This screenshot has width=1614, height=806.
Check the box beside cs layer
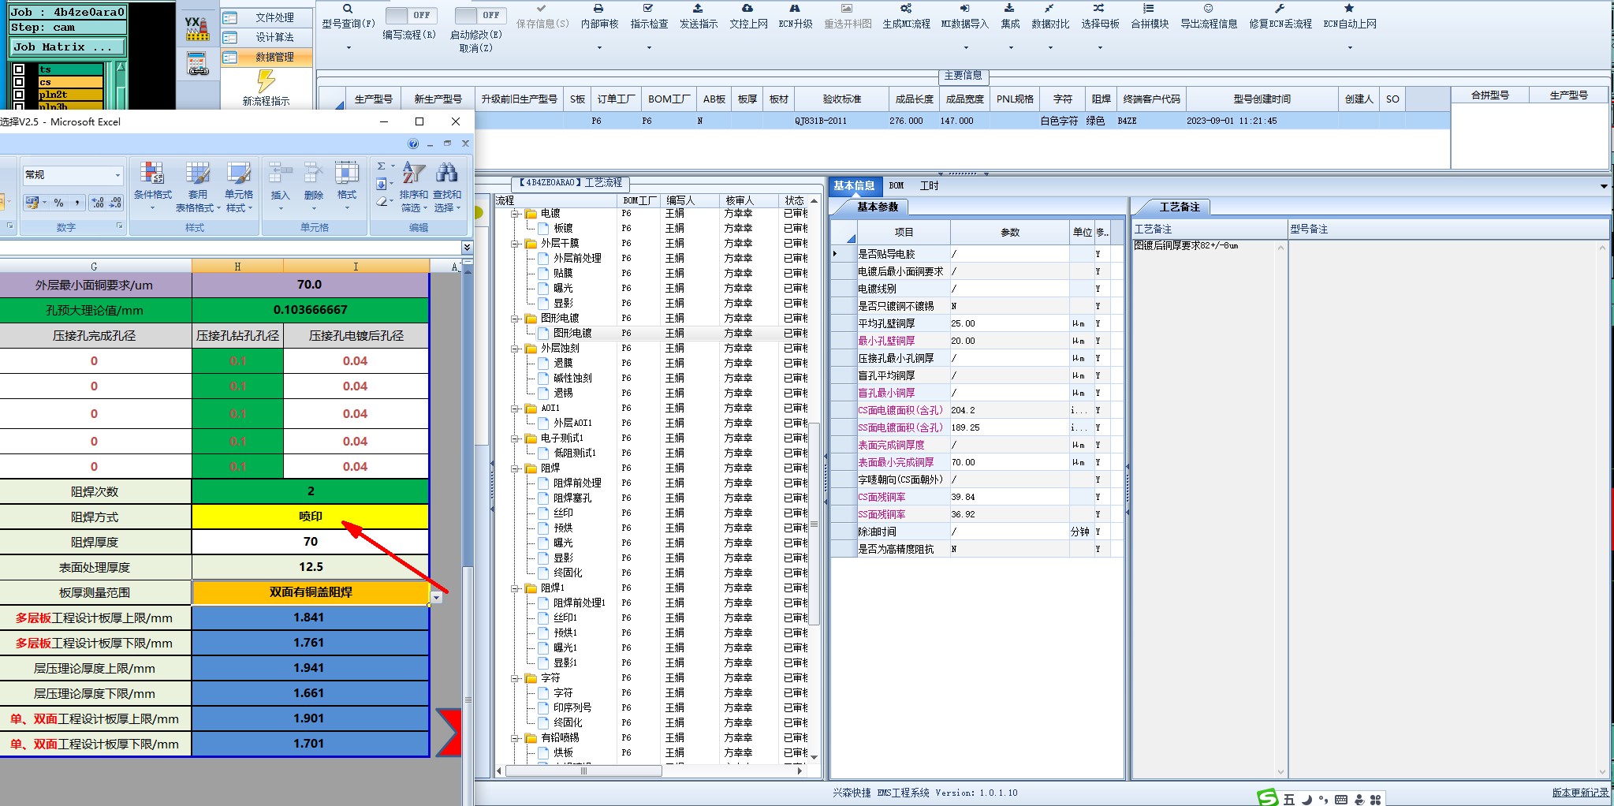[19, 82]
